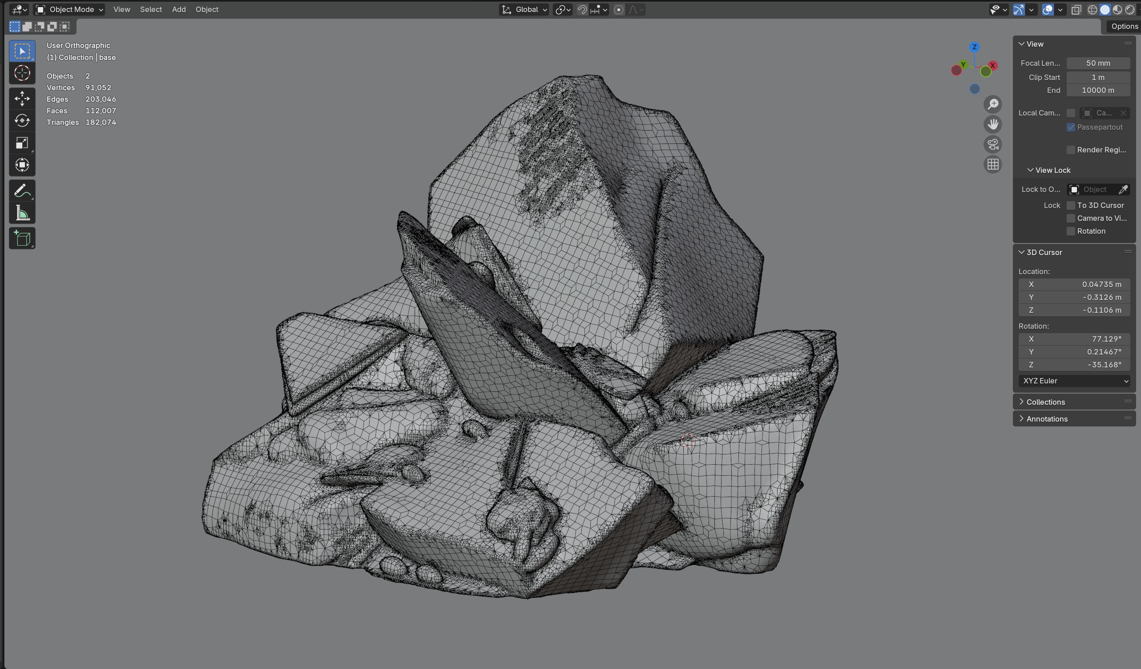Switch to orthographic grid view icon
The image size is (1141, 669).
[993, 164]
